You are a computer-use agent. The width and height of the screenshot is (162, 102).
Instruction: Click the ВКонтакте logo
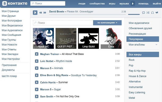point(15,3)
